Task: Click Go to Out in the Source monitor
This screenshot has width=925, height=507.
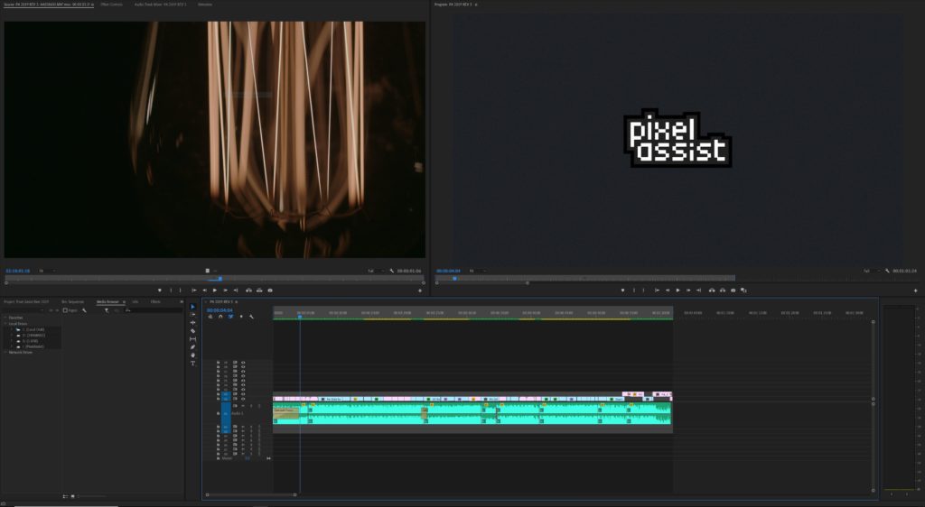Action: point(236,290)
